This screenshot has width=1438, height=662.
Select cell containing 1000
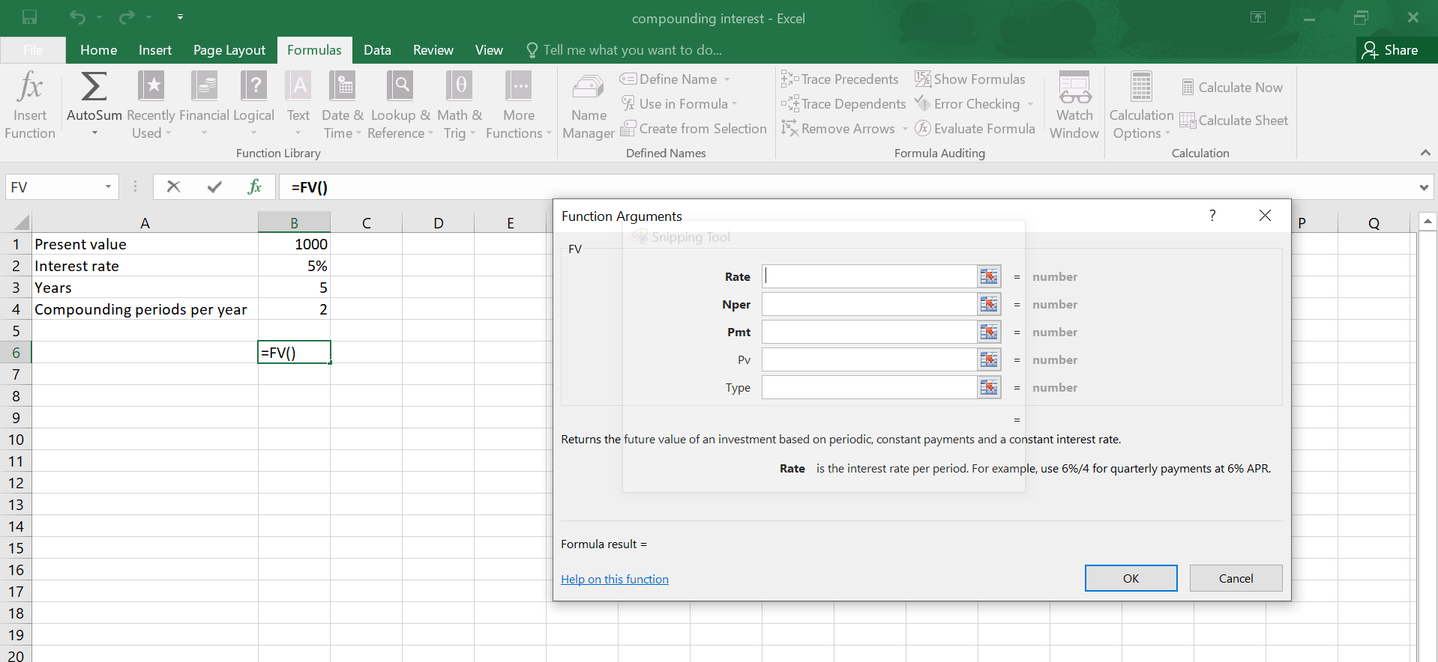(294, 244)
